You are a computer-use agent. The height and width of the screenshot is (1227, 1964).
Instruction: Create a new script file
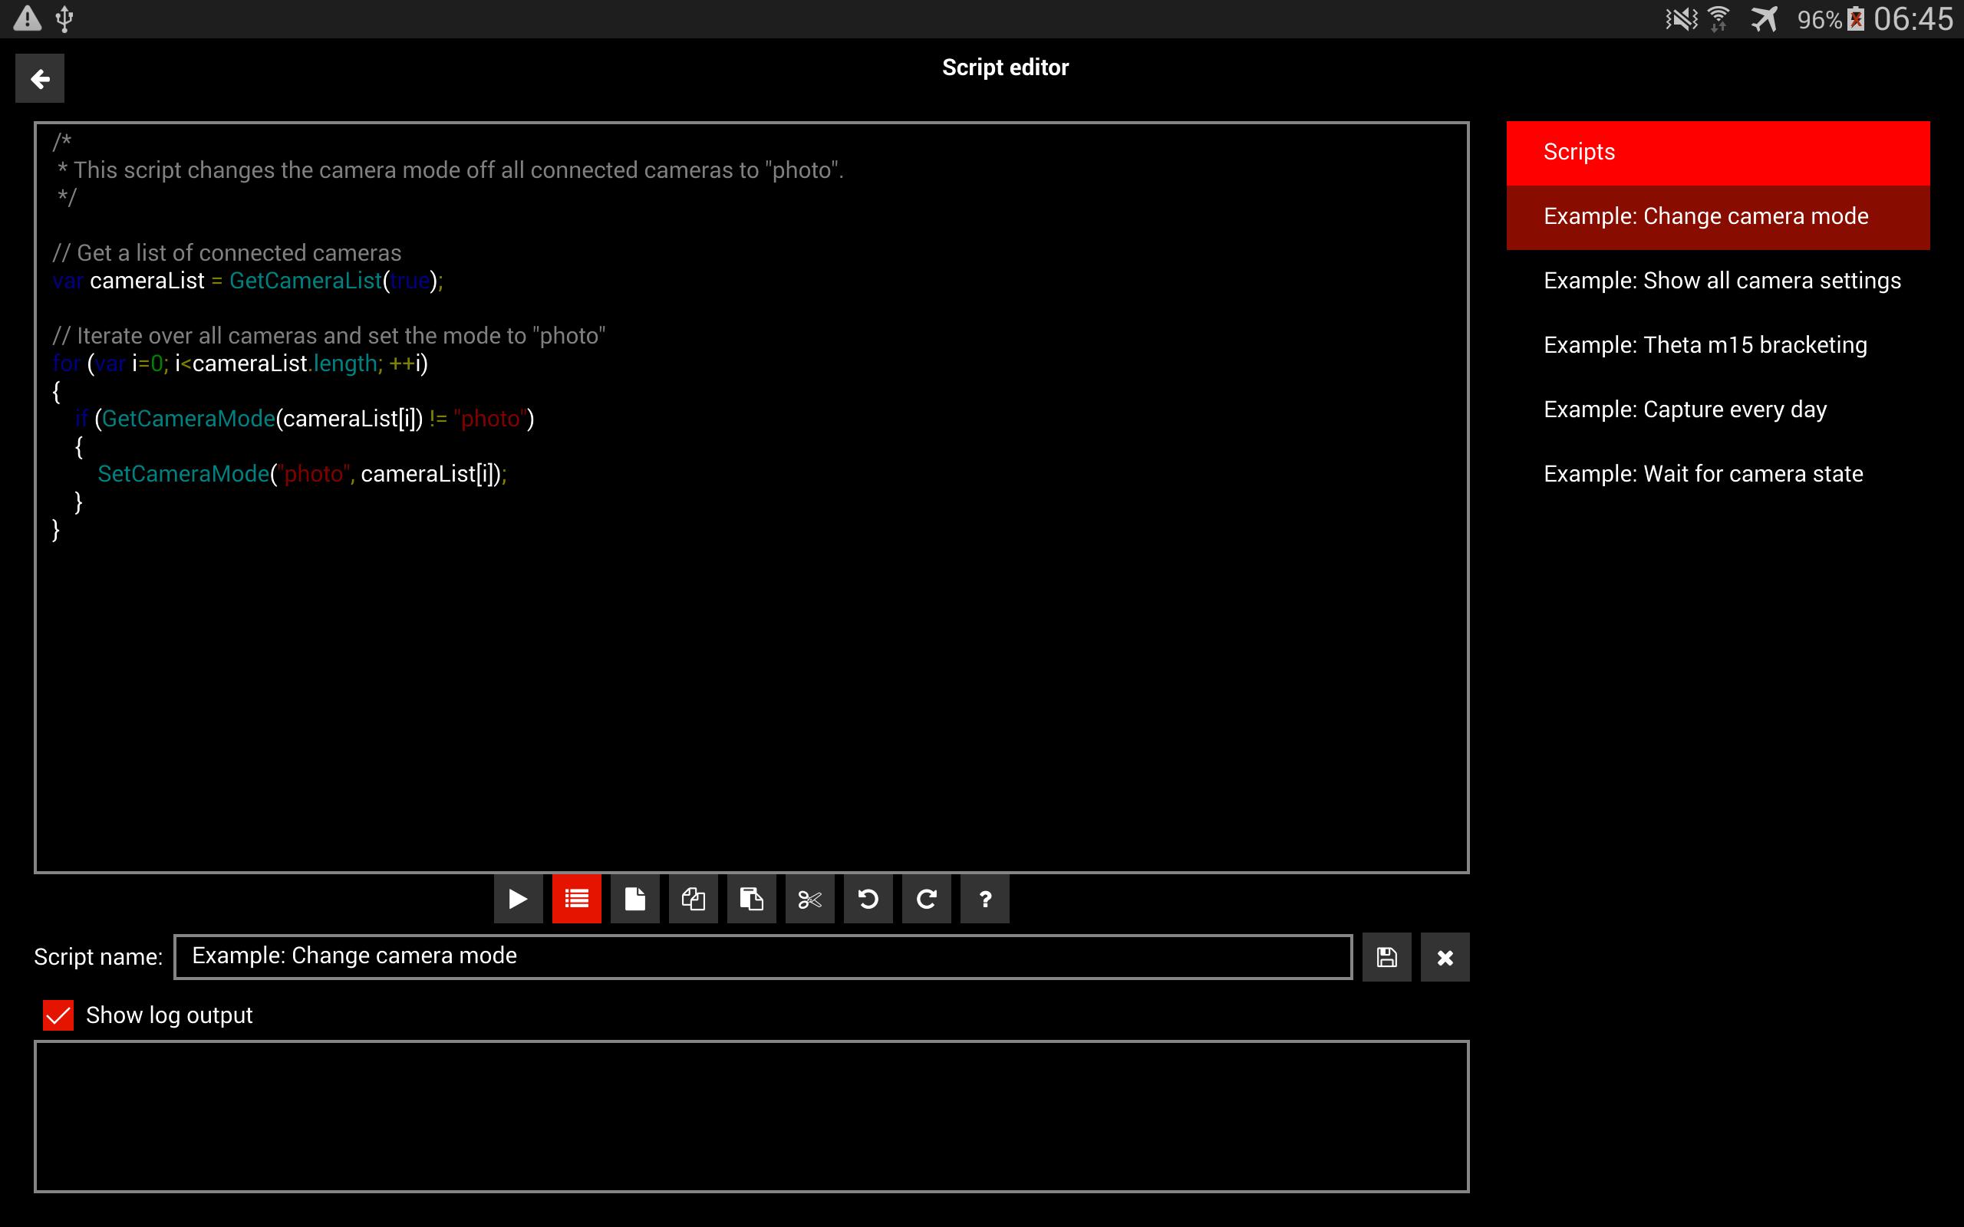click(634, 899)
